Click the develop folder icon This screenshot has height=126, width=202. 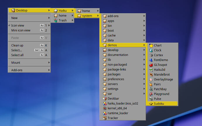[105, 50]
